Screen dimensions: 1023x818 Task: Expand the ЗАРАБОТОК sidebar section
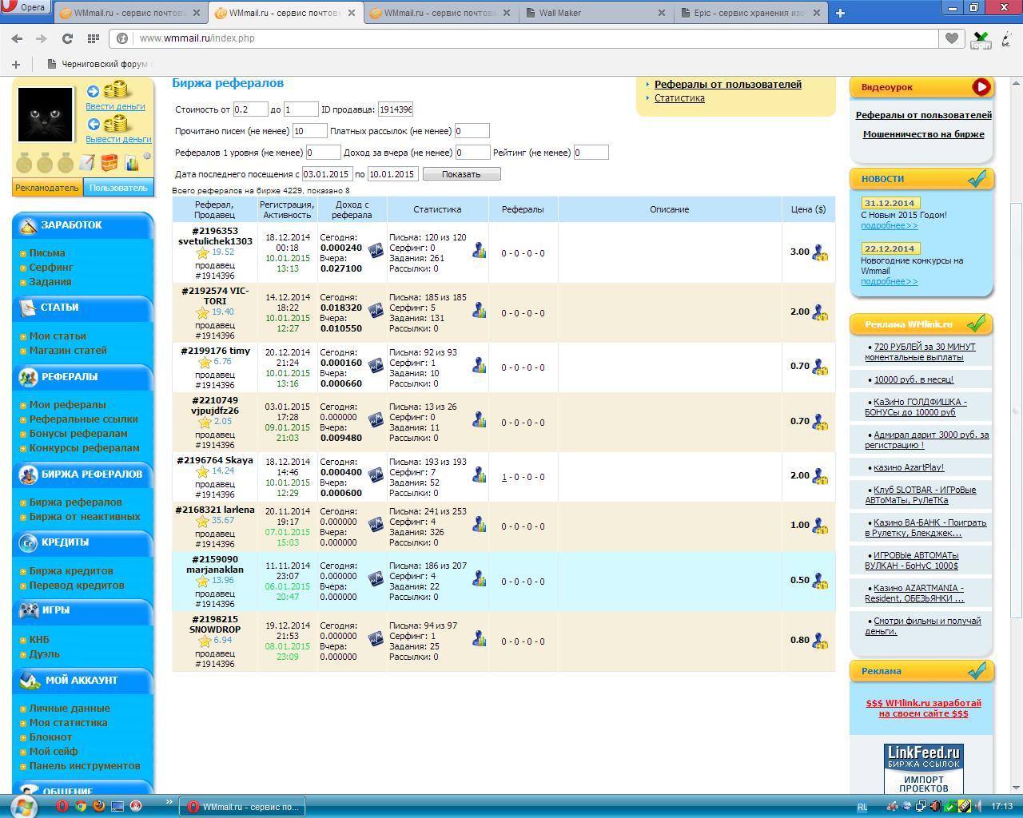[72, 225]
